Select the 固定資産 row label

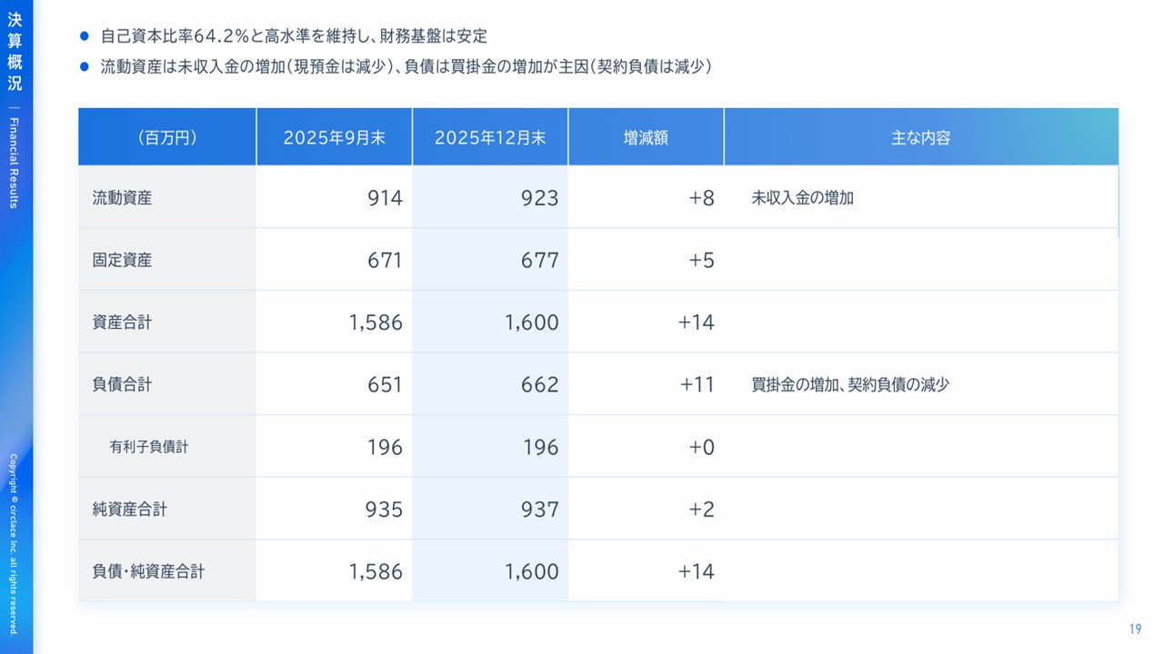click(122, 261)
